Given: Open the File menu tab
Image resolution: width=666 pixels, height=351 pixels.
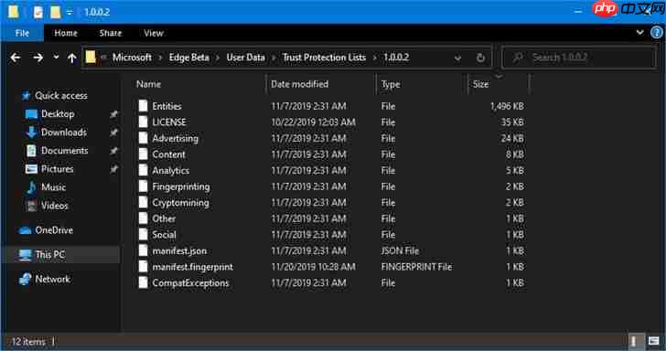Looking at the screenshot, I should [x=22, y=33].
